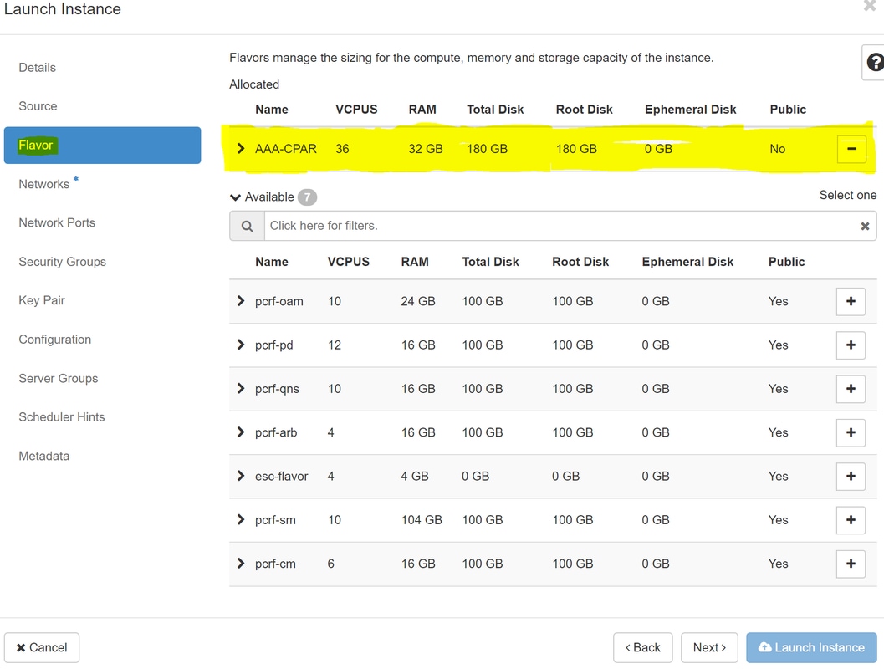Image resolution: width=884 pixels, height=669 pixels.
Task: Add the esc-flavor with plus button
Action: pyautogui.click(x=851, y=476)
